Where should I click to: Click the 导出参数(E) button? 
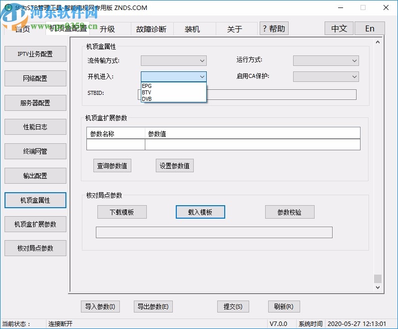point(153,307)
